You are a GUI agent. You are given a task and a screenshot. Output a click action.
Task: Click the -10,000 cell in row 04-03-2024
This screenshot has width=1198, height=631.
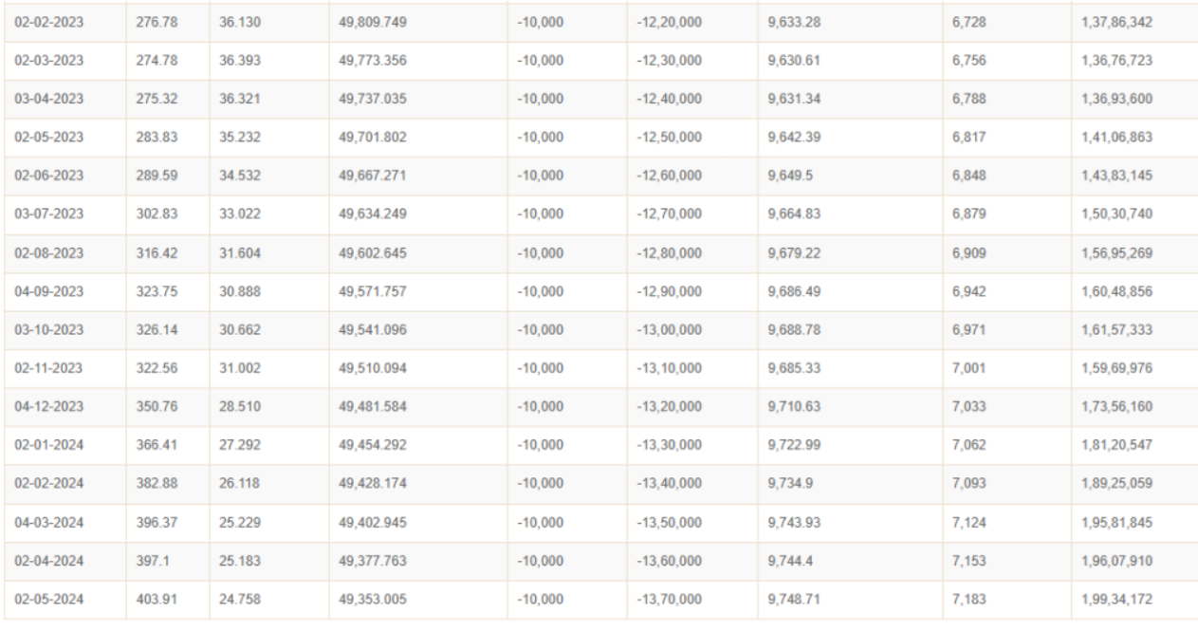click(x=543, y=521)
